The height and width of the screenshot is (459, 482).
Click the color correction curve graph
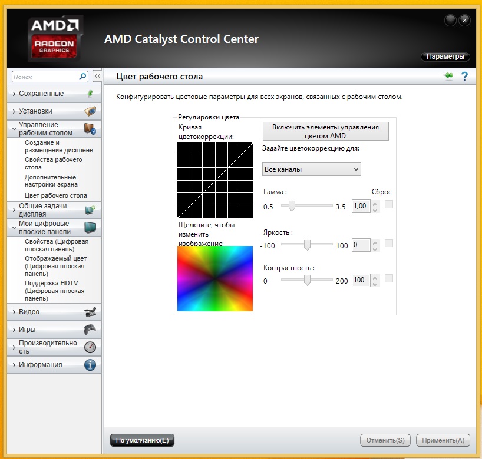pos(215,180)
